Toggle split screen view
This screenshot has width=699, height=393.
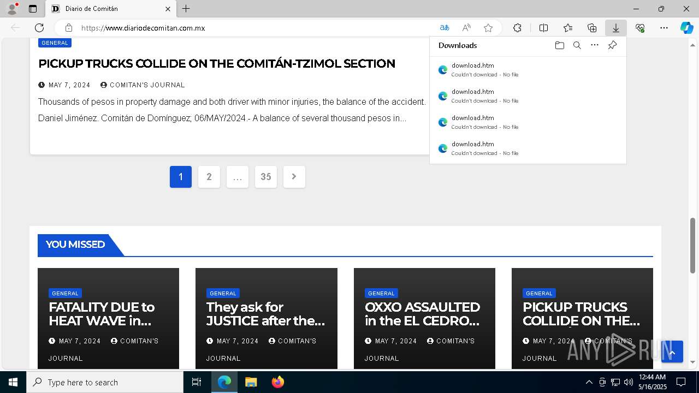[x=543, y=28]
